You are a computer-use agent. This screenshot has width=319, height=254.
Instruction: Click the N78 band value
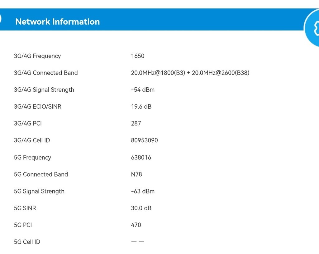(136, 174)
